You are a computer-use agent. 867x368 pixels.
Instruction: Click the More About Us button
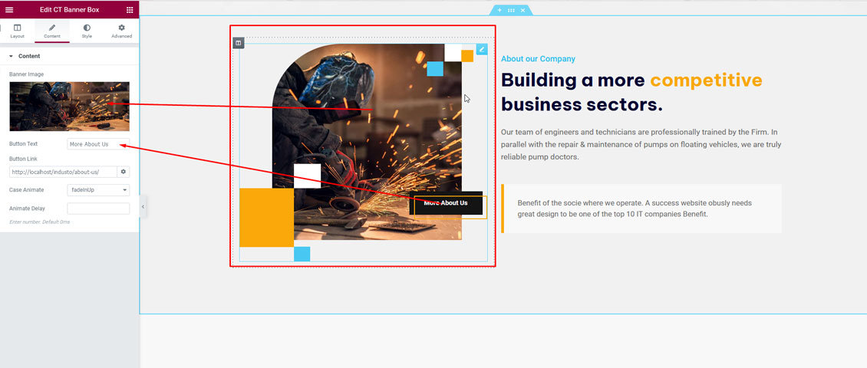[x=447, y=204]
